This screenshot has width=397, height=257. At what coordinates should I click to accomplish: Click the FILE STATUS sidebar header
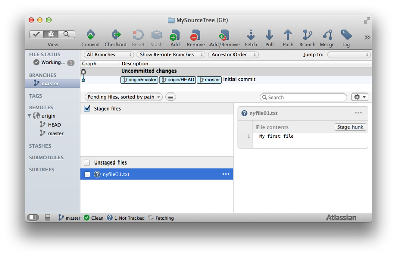(x=44, y=55)
